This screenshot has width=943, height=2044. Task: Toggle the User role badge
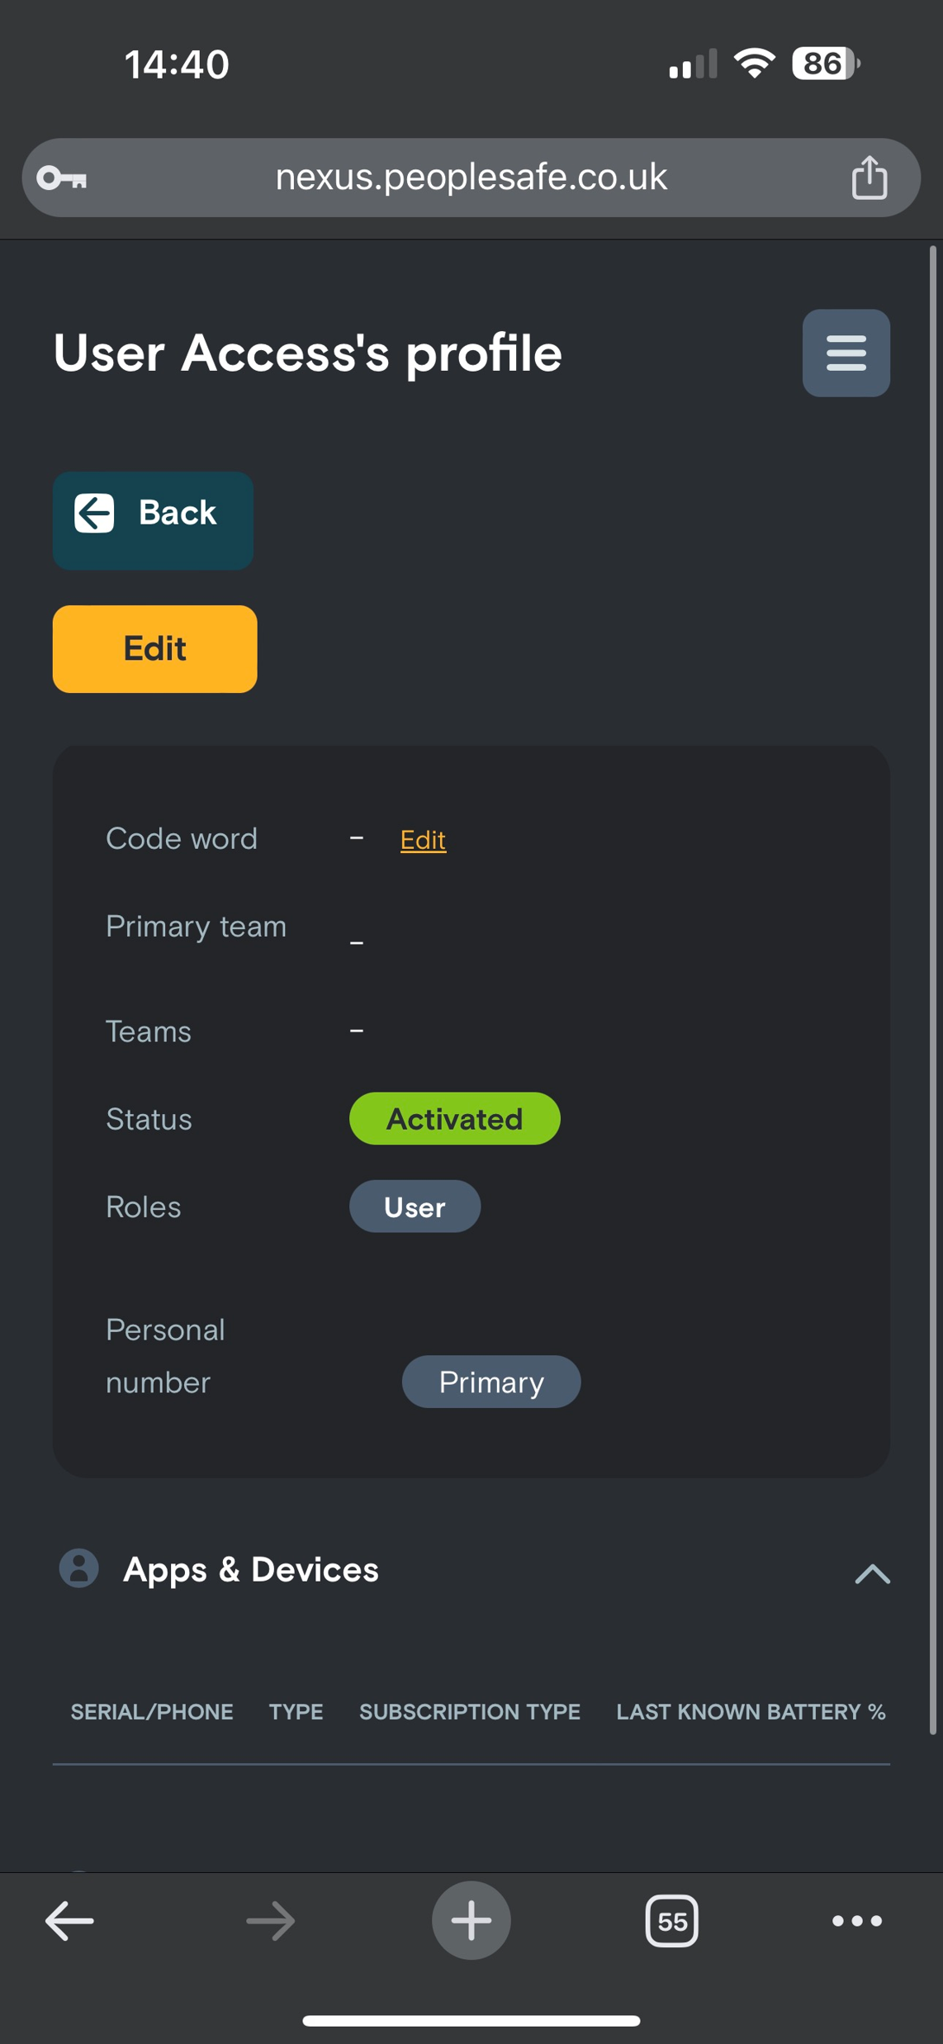[x=415, y=1207]
